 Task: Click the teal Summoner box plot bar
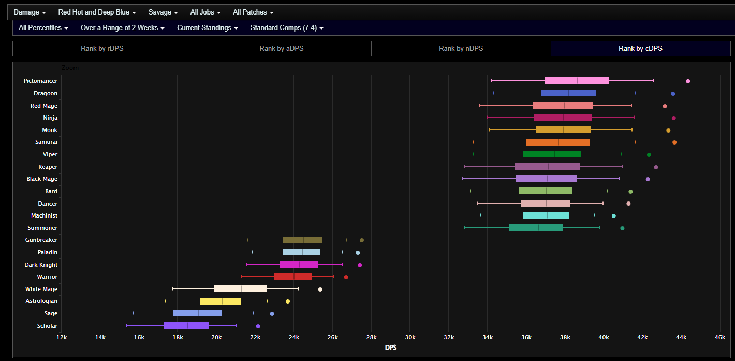536,227
